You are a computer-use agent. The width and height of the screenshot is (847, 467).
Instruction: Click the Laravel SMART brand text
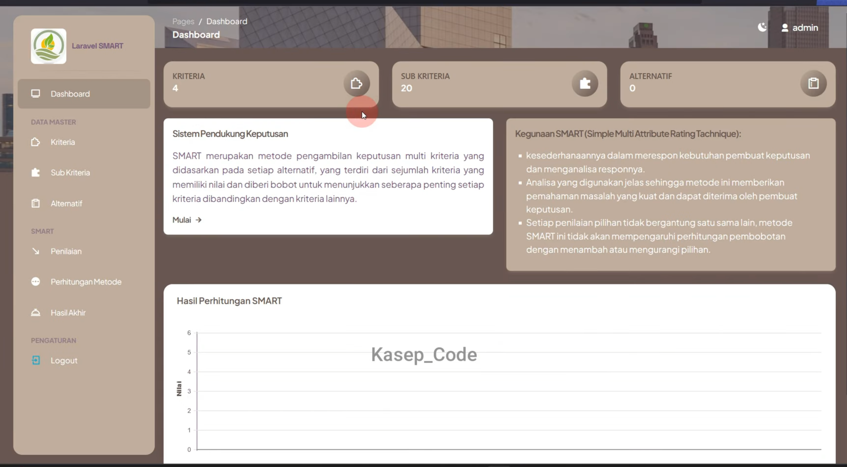tap(97, 46)
